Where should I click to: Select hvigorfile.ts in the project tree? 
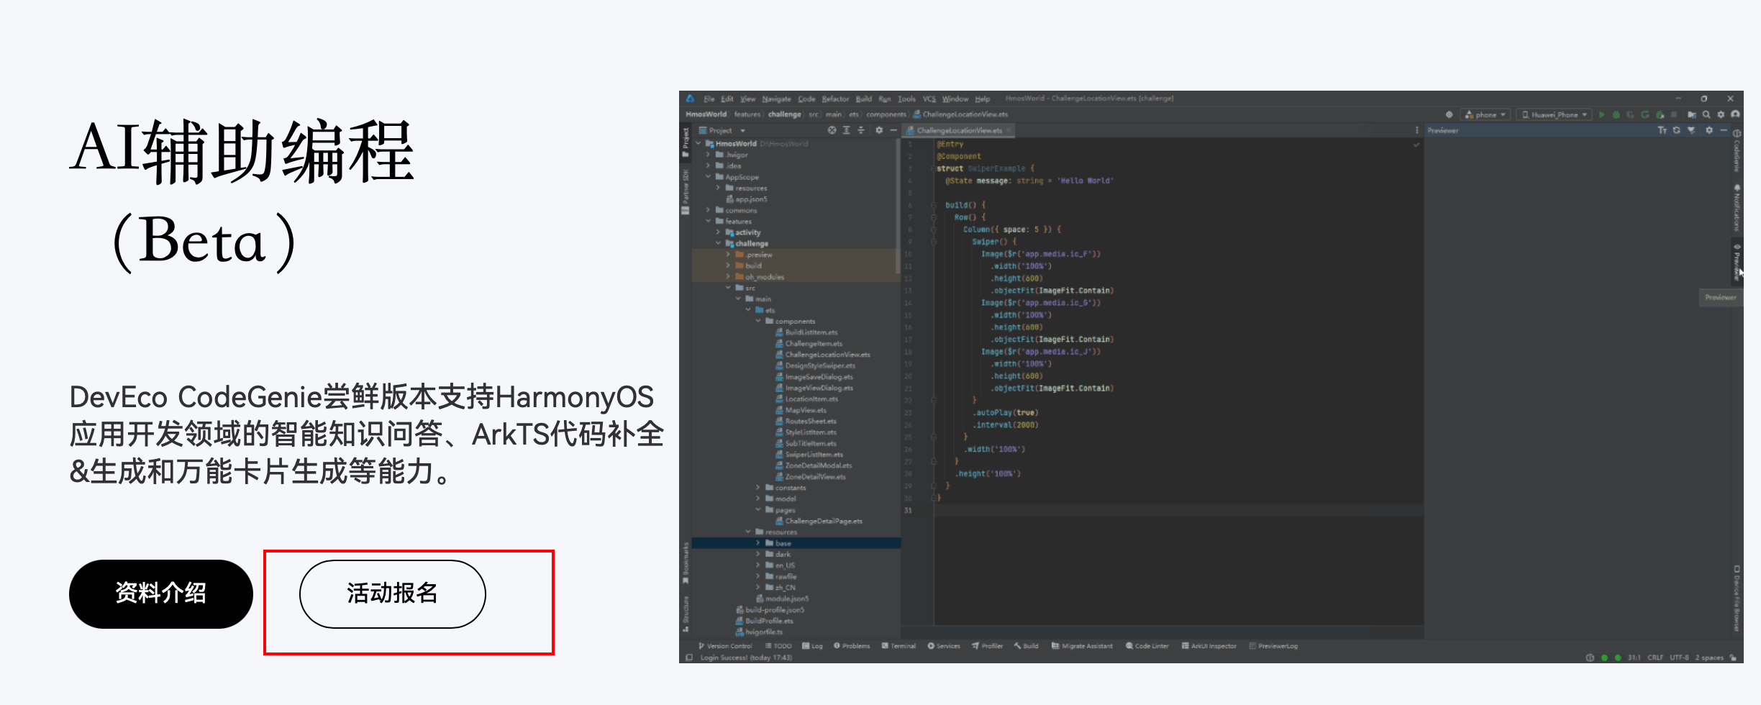coord(759,632)
